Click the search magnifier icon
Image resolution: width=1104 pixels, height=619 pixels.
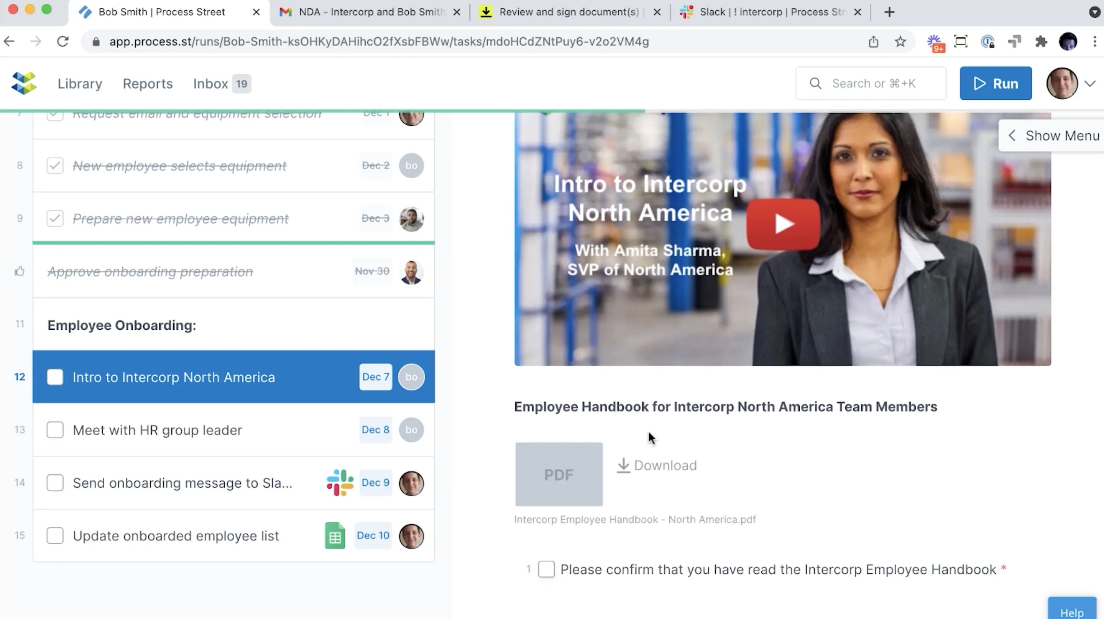(815, 83)
